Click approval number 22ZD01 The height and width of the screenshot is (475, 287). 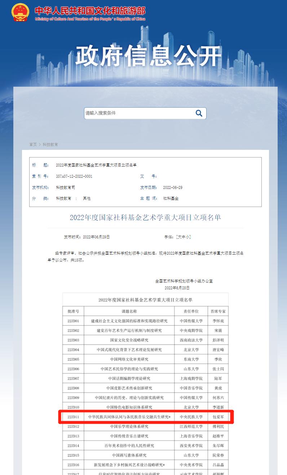73,321
